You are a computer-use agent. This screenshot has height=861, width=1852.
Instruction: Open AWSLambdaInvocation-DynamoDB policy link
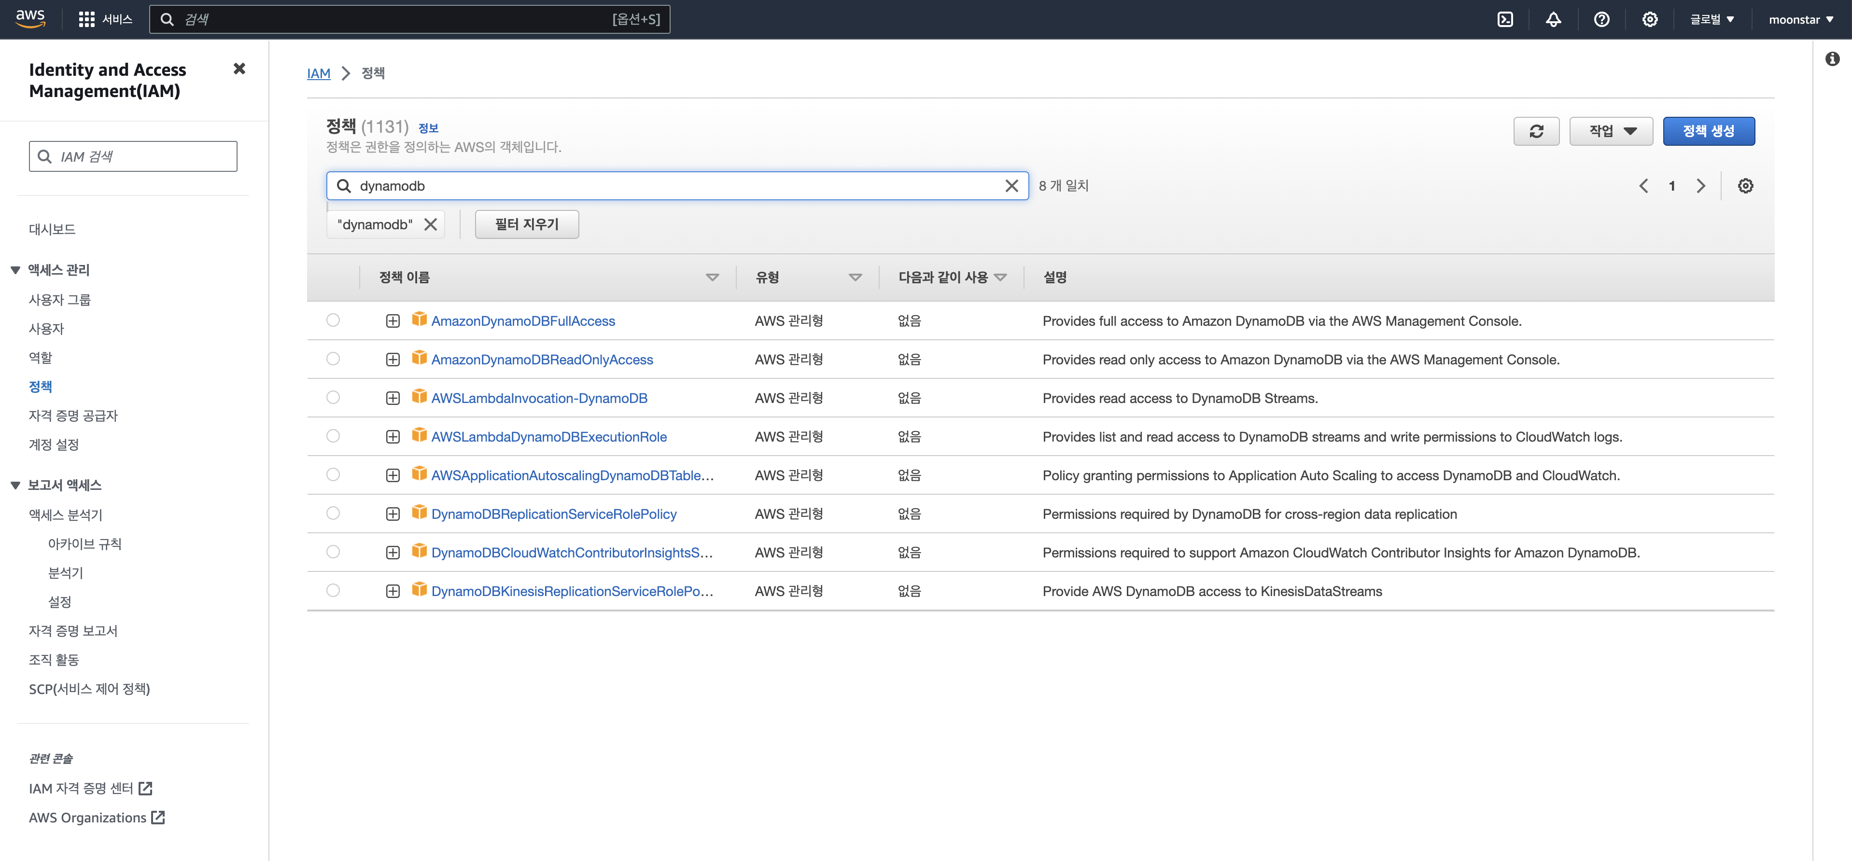click(538, 398)
